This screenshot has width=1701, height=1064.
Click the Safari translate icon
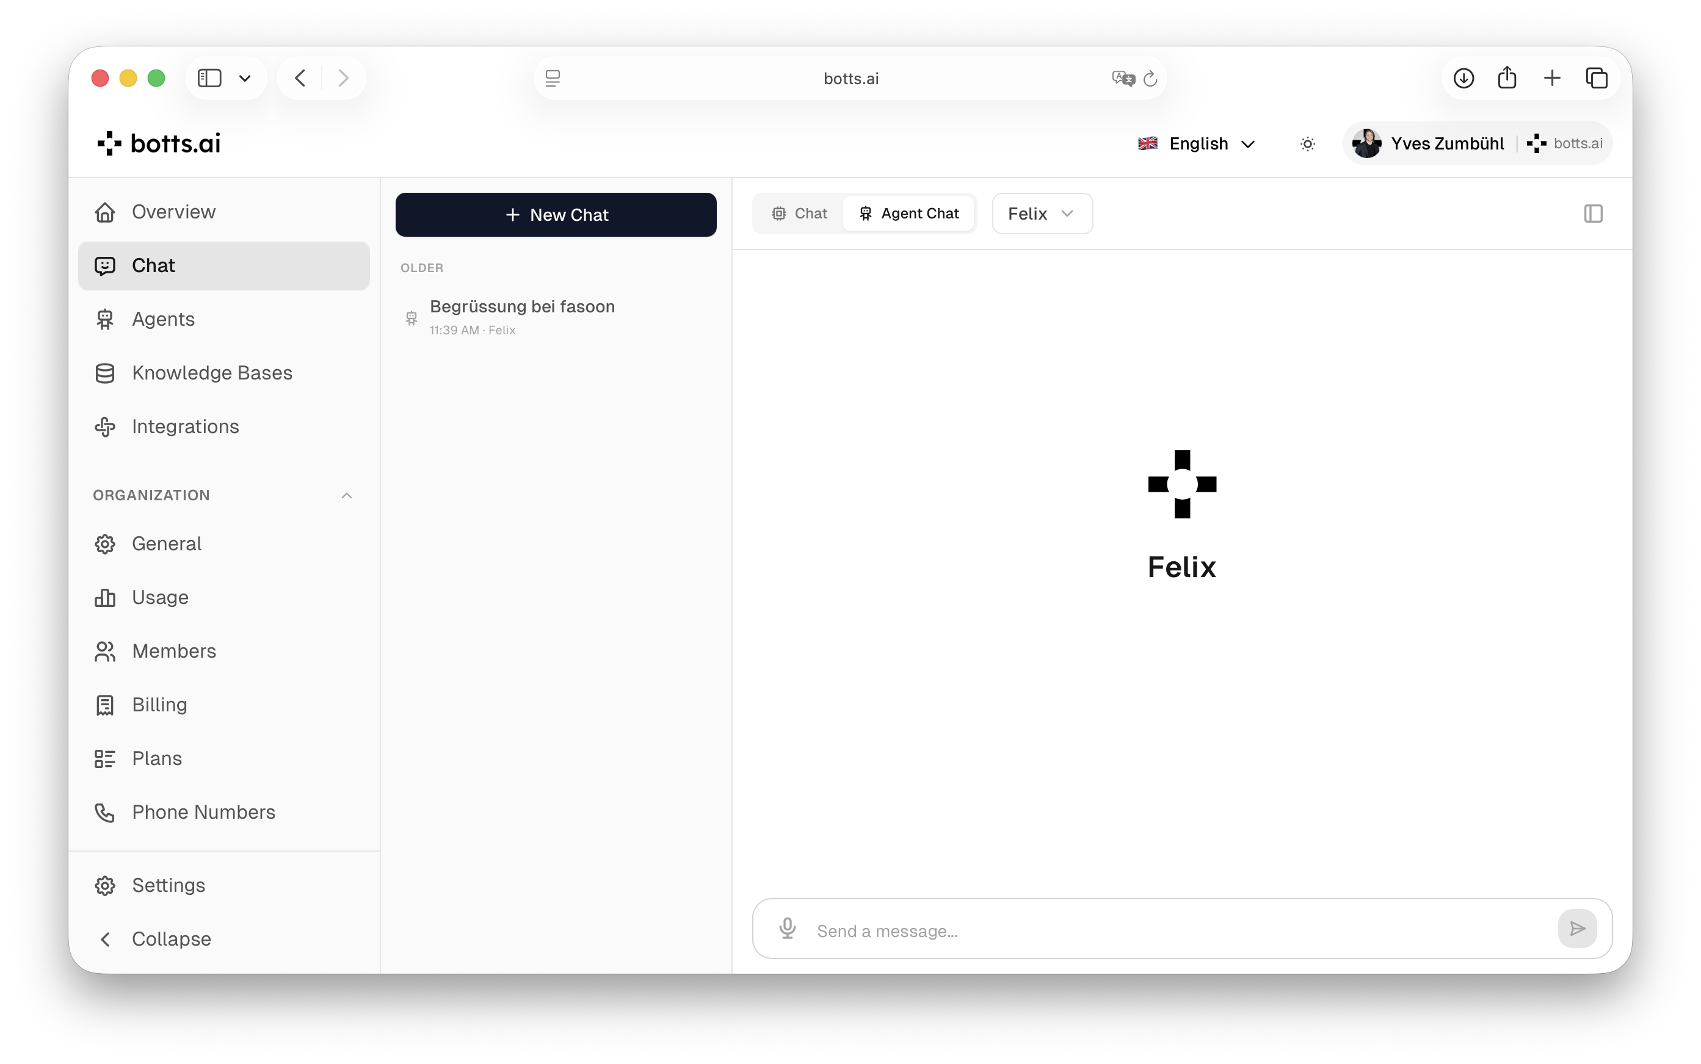point(1123,78)
